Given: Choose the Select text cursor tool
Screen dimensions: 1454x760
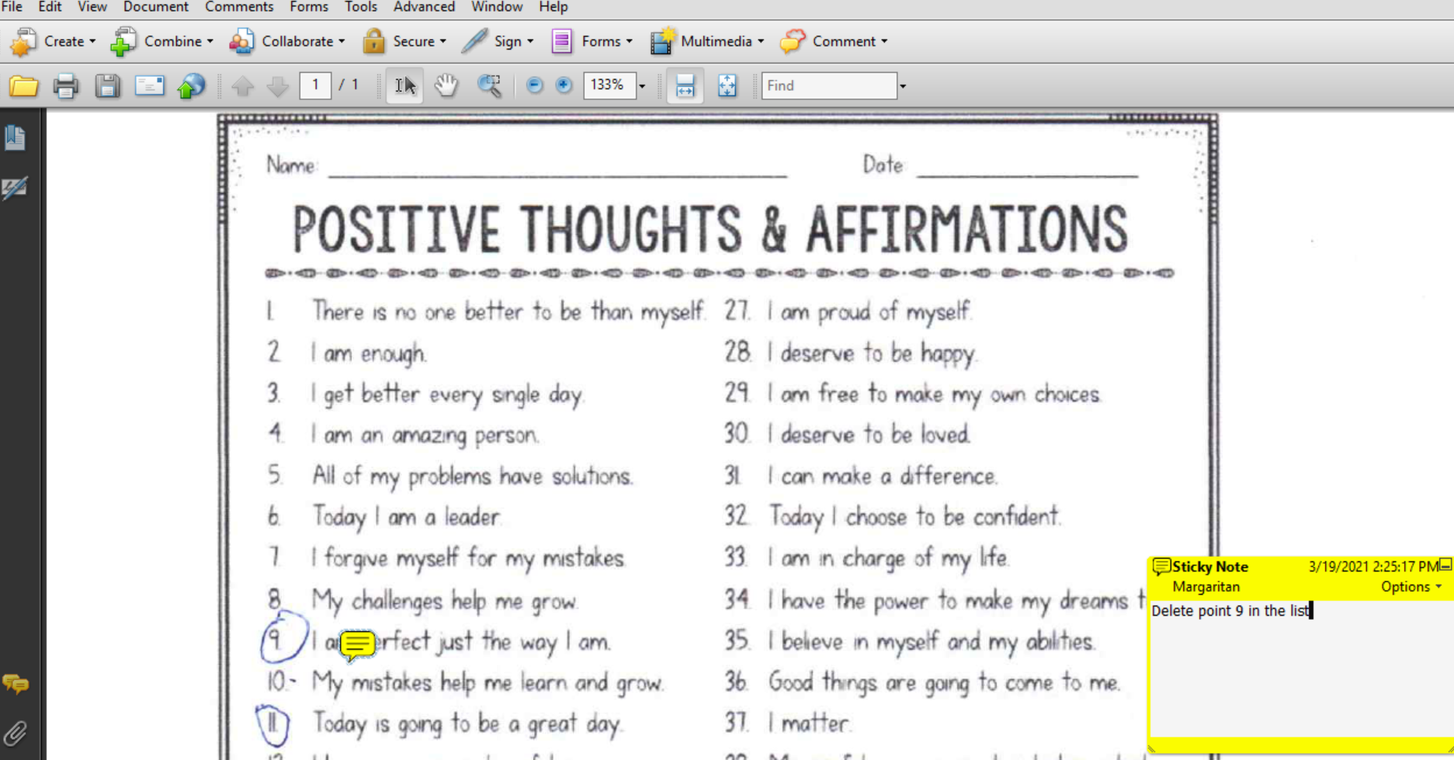Looking at the screenshot, I should coord(404,86).
